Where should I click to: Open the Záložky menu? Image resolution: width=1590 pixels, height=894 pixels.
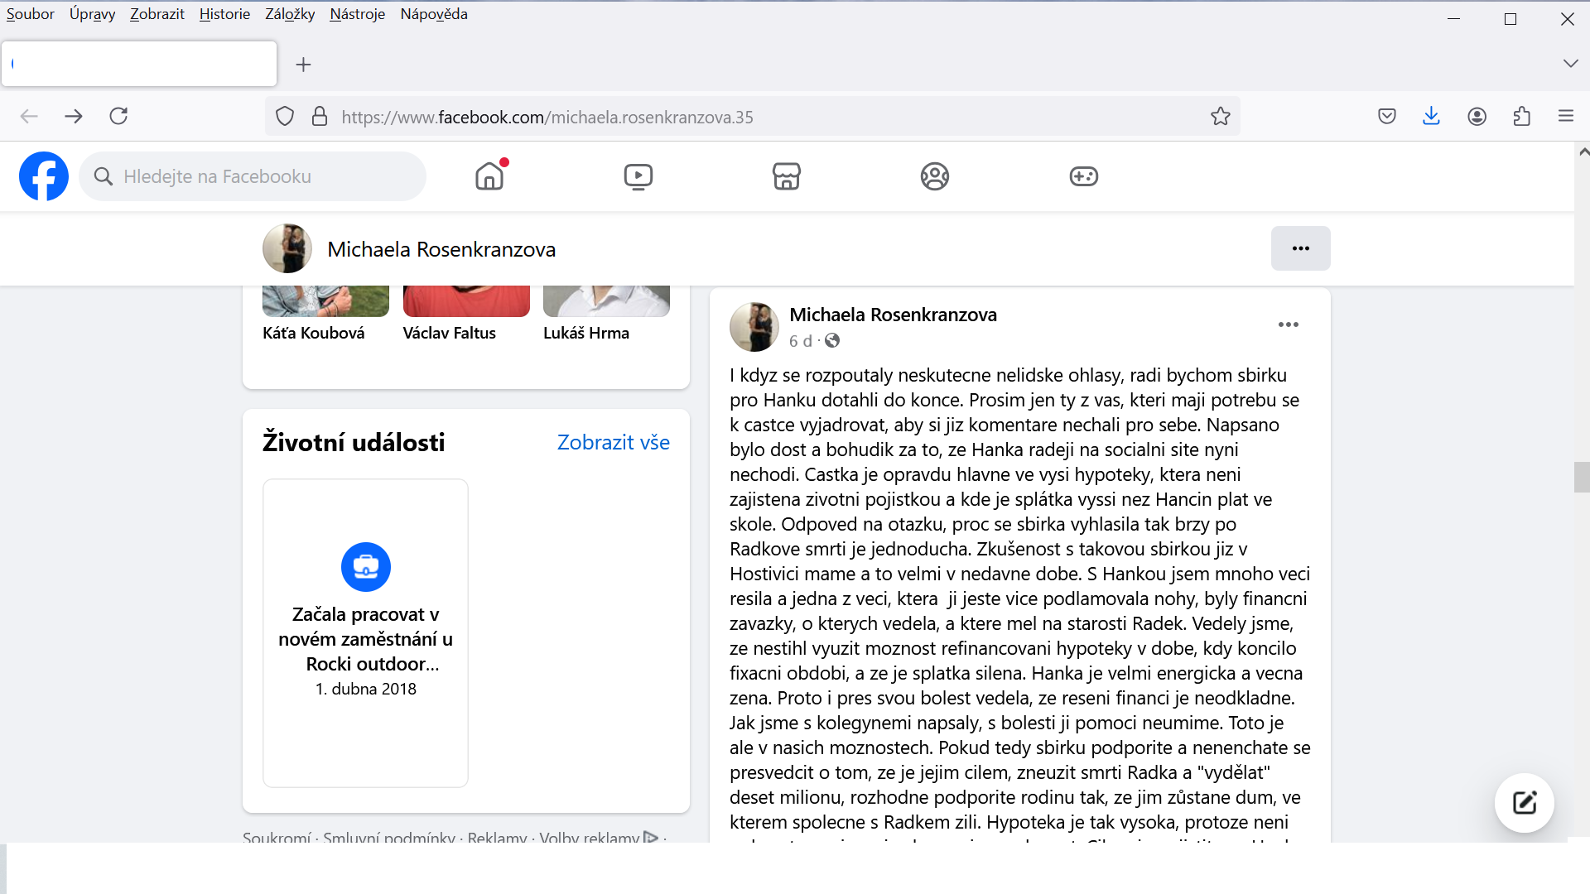click(x=290, y=14)
